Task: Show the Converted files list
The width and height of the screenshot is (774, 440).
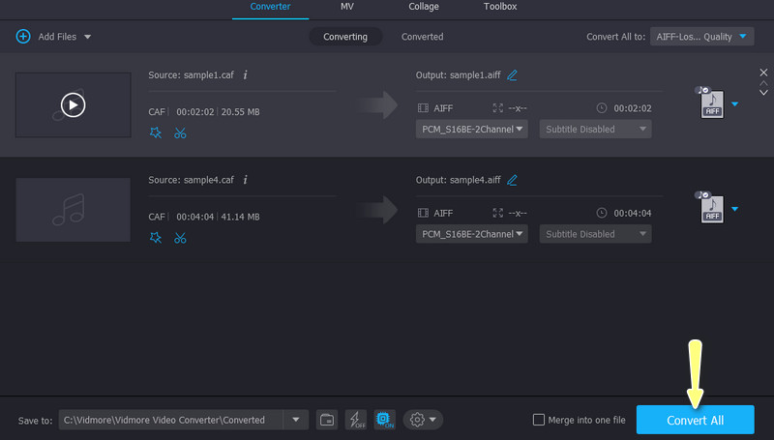Action: point(422,37)
